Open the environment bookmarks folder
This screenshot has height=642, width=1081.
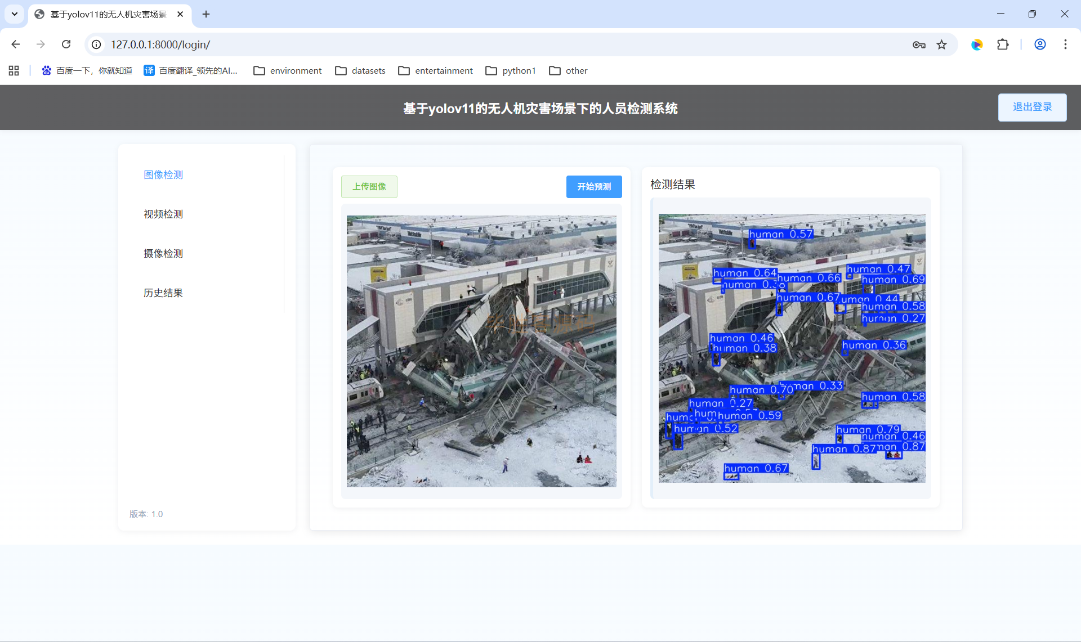coord(288,70)
